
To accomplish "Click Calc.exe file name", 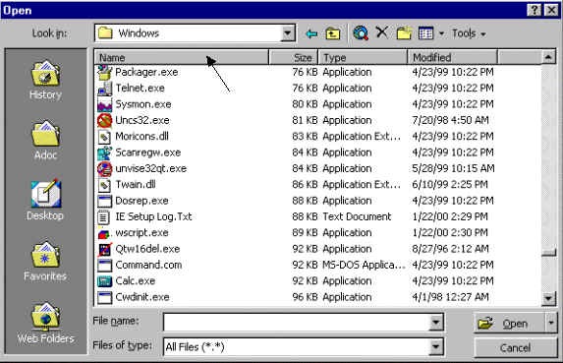I will 136,281.
